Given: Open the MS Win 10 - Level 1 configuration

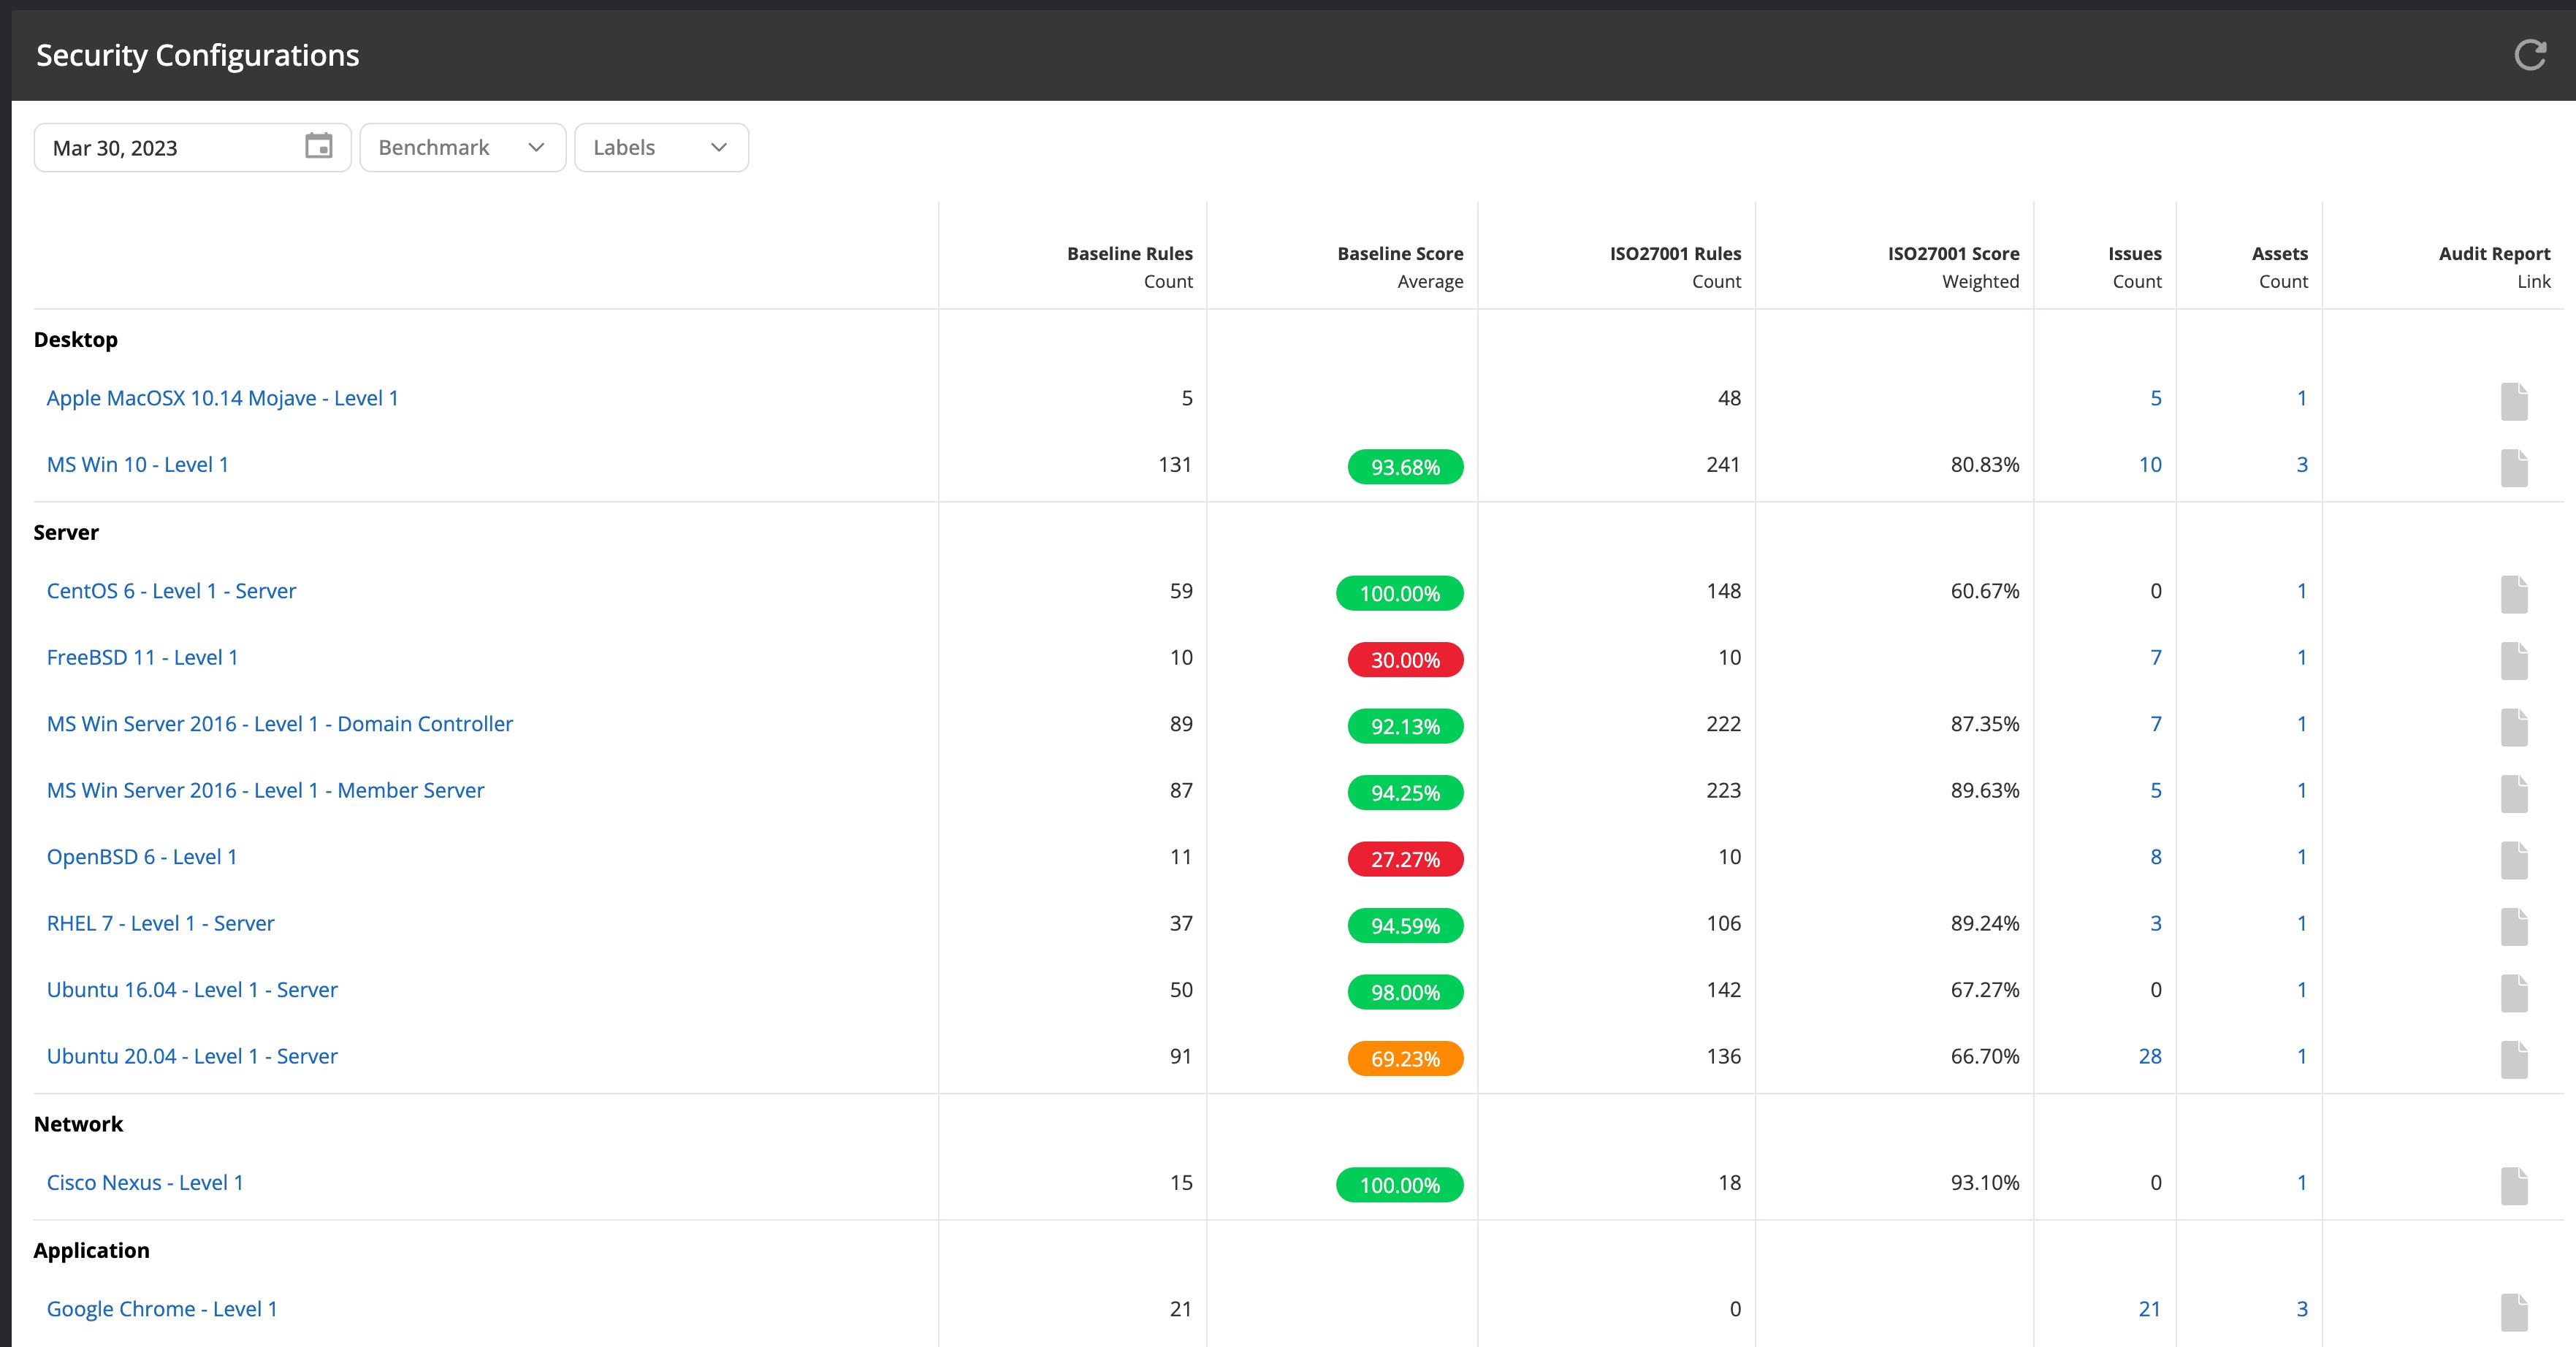Looking at the screenshot, I should [137, 464].
